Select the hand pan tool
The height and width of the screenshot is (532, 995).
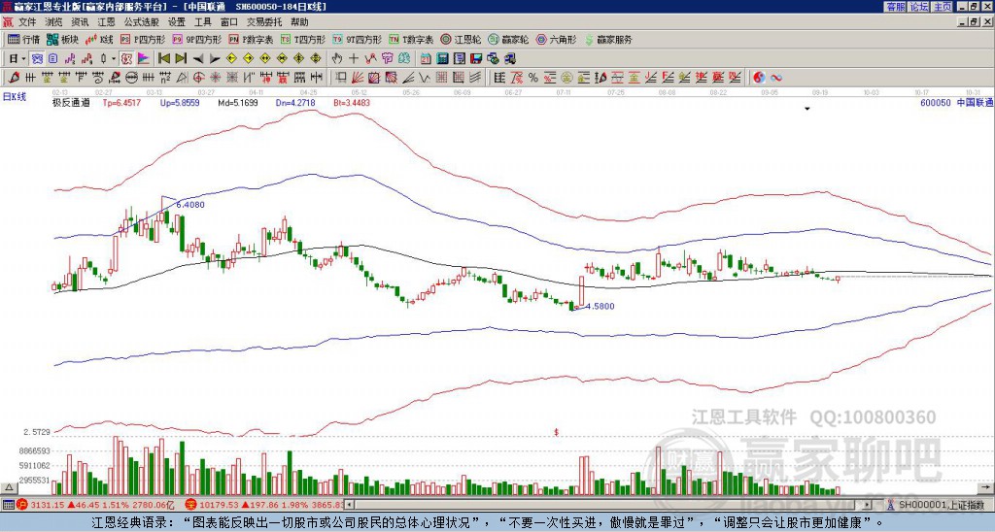coord(337,59)
